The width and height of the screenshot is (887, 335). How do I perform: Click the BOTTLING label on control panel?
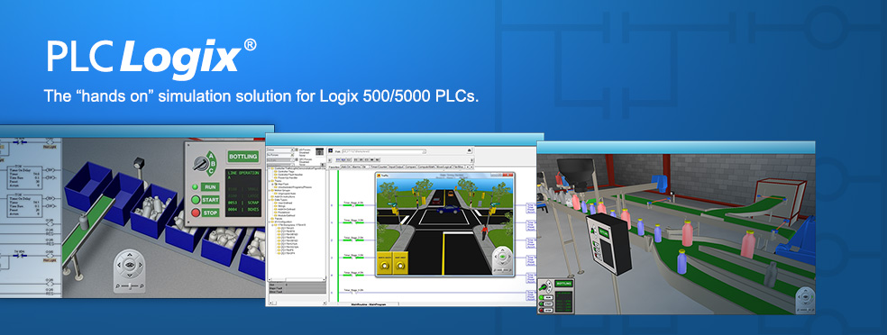pyautogui.click(x=243, y=157)
